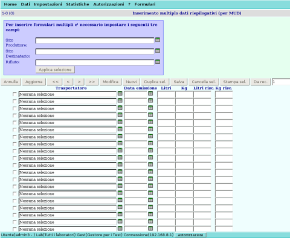This screenshot has width=290, height=238.
Task: Jump to last page with >> button
Action: coord(92,82)
